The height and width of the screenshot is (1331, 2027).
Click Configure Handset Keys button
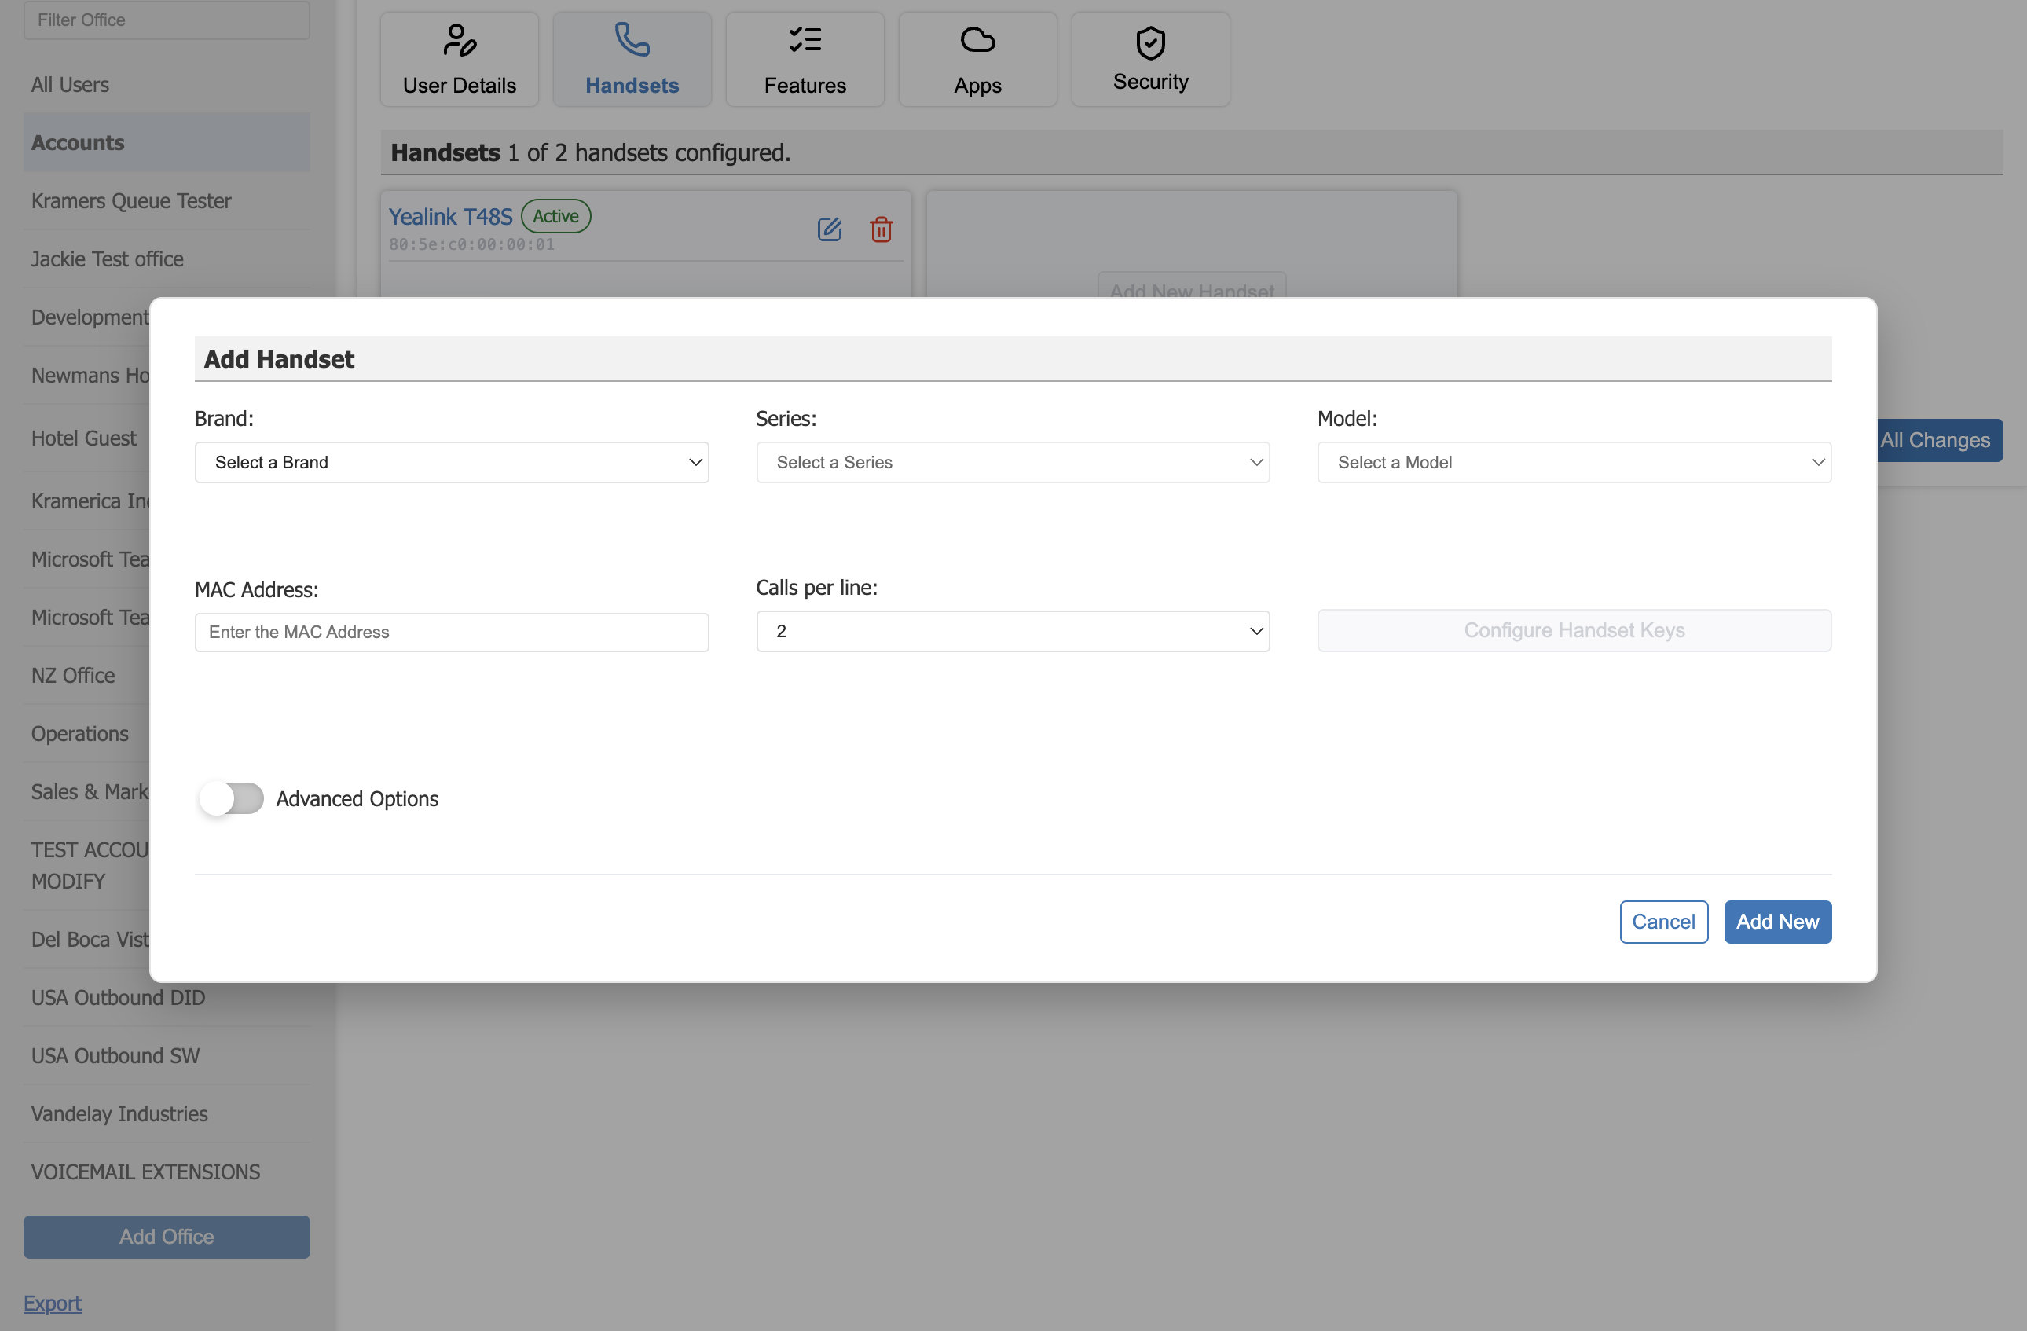[x=1574, y=630]
